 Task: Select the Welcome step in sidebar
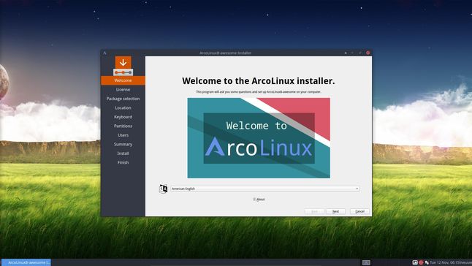tap(123, 80)
